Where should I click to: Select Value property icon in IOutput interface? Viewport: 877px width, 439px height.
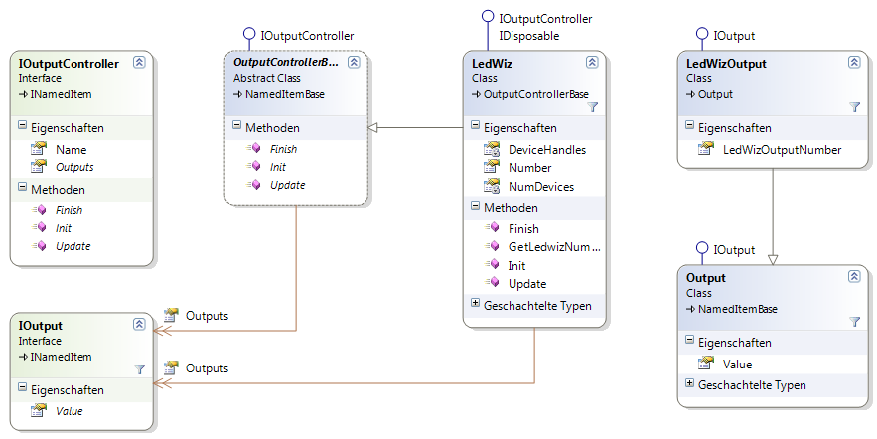click(39, 410)
